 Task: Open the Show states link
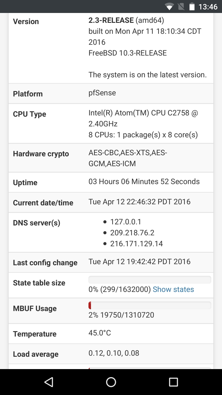pyautogui.click(x=173, y=289)
